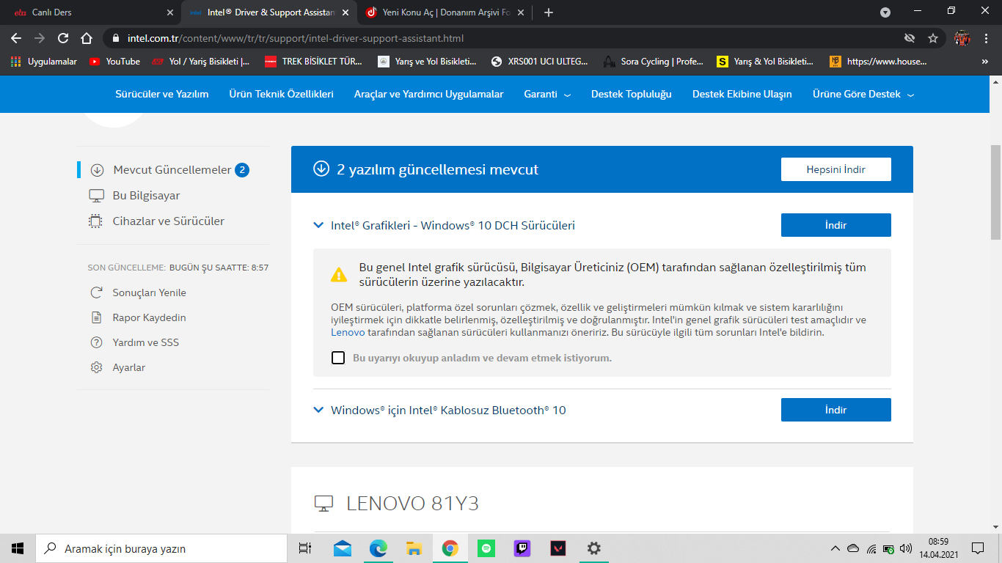Collapse the Intel Grafikleri DCH Sürücüleri section

point(318,225)
